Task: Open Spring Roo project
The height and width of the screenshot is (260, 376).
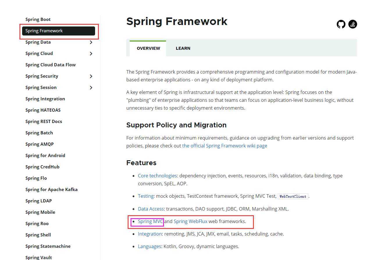Action: coord(37,224)
